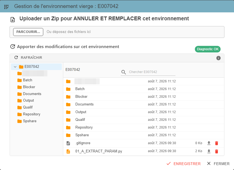The height and width of the screenshot is (170, 234).
Task: Select Spshare folder in the tree
Action: 30,121
